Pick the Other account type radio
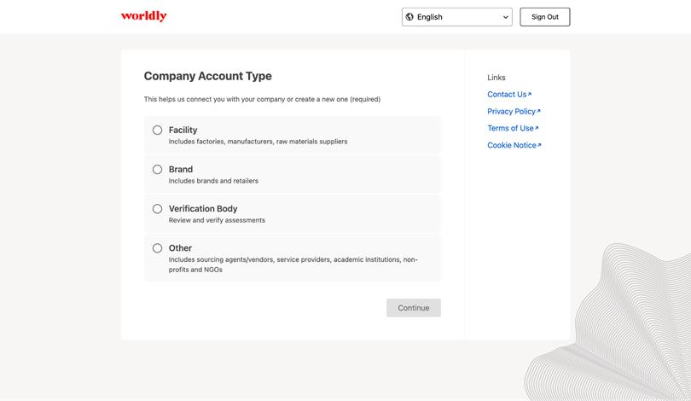Image resolution: width=691 pixels, height=401 pixels. (157, 248)
